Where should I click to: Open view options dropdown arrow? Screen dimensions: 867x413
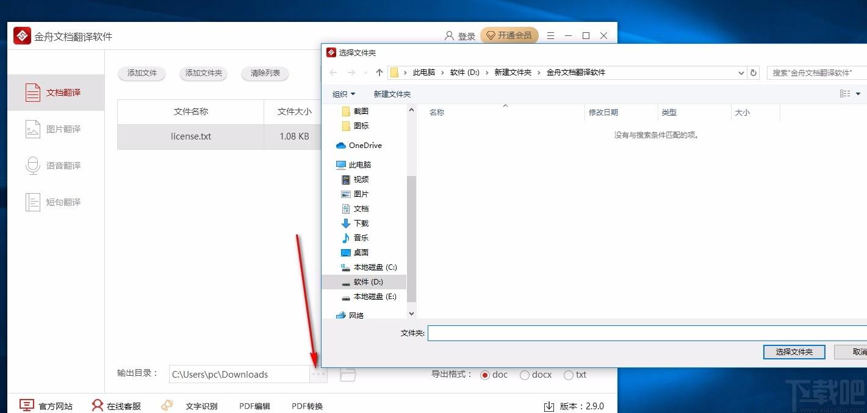[858, 94]
